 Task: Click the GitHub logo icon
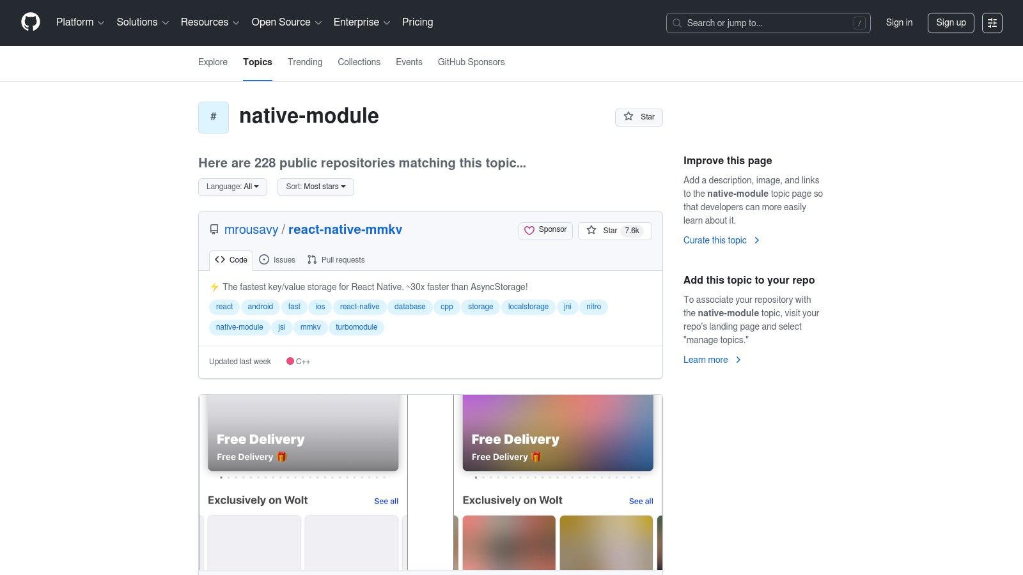click(x=31, y=22)
